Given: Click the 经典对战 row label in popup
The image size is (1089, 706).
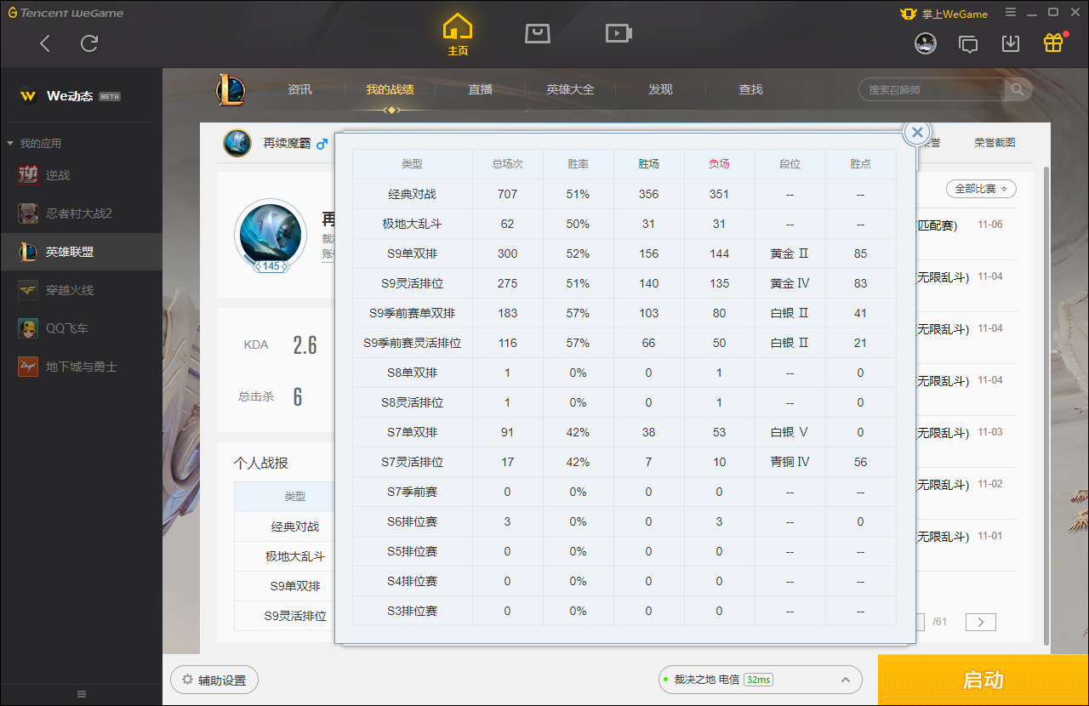Looking at the screenshot, I should [x=412, y=194].
